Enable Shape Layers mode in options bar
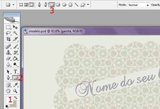Screen dimensions: 160x109 click(x=21, y=5)
